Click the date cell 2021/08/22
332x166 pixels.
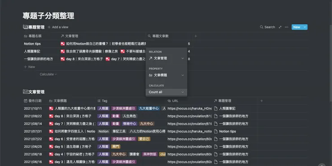[x=33, y=116]
